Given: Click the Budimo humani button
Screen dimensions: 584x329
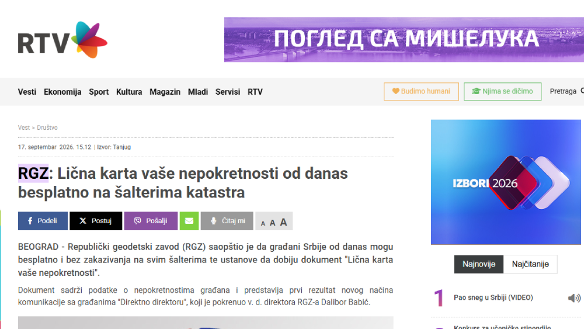Looking at the screenshot, I should [x=421, y=91].
